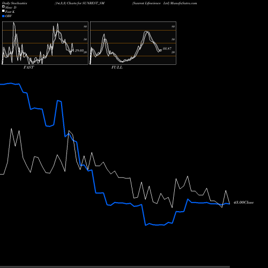Screen dimensions: 268x268
Task: Click the blue OBV legend swatch
Action: pos(3,16)
